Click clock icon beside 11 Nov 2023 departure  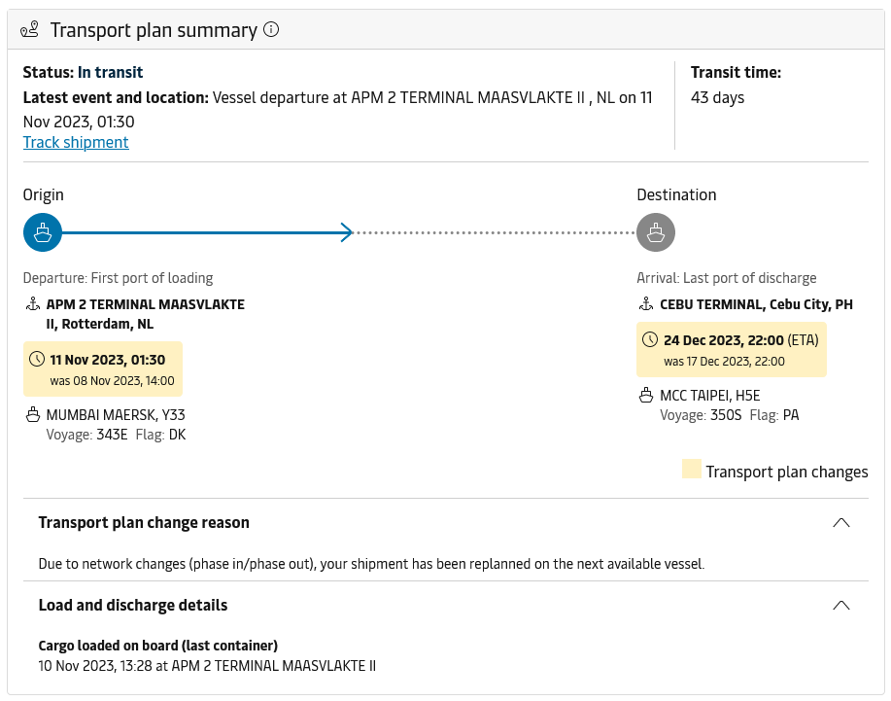point(37,360)
